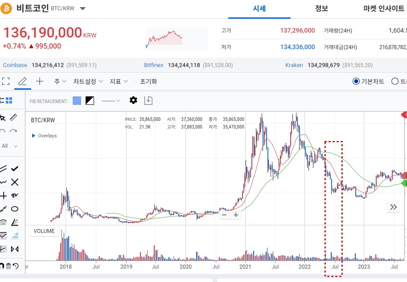
Task: Open the 주 interval dropdown
Action: 60,81
